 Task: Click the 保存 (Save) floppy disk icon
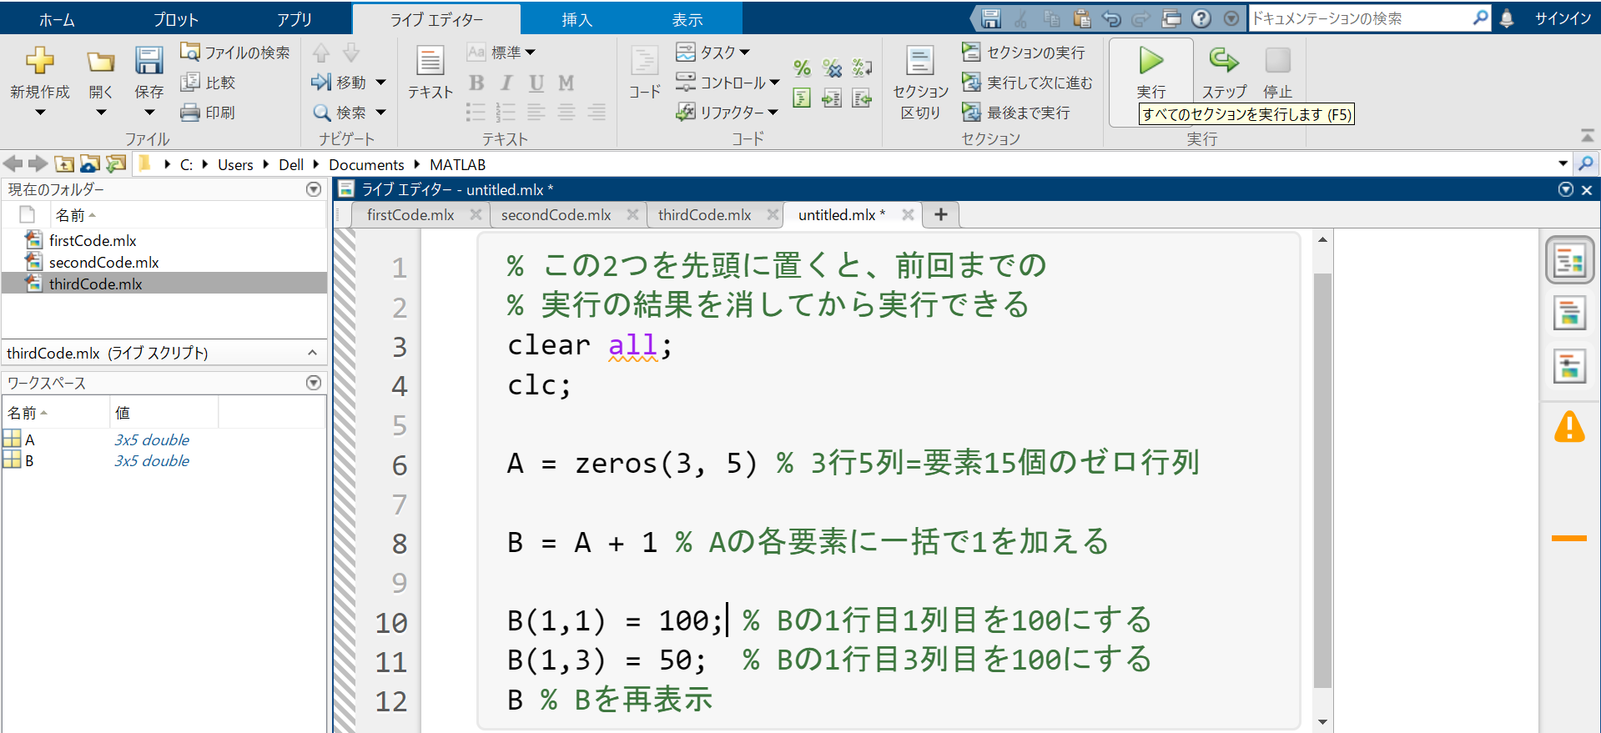pos(149,61)
